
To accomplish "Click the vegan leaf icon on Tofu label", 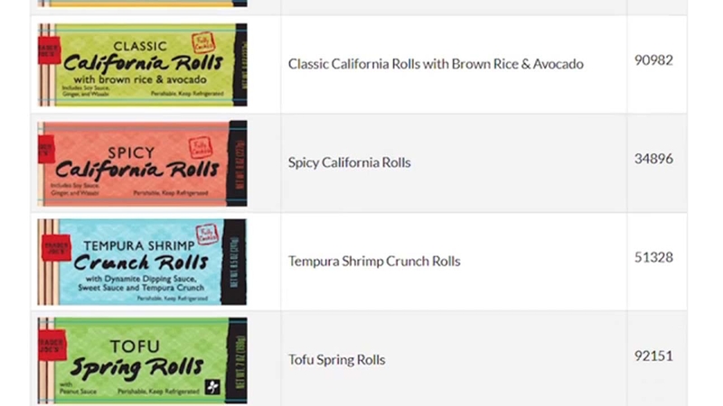I will pos(212,387).
